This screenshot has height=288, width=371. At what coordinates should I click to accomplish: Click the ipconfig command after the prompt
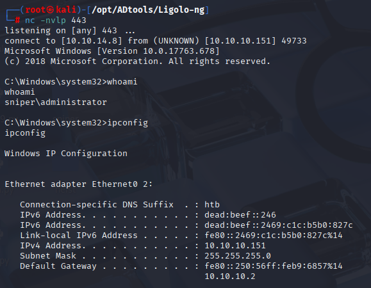[x=128, y=123]
